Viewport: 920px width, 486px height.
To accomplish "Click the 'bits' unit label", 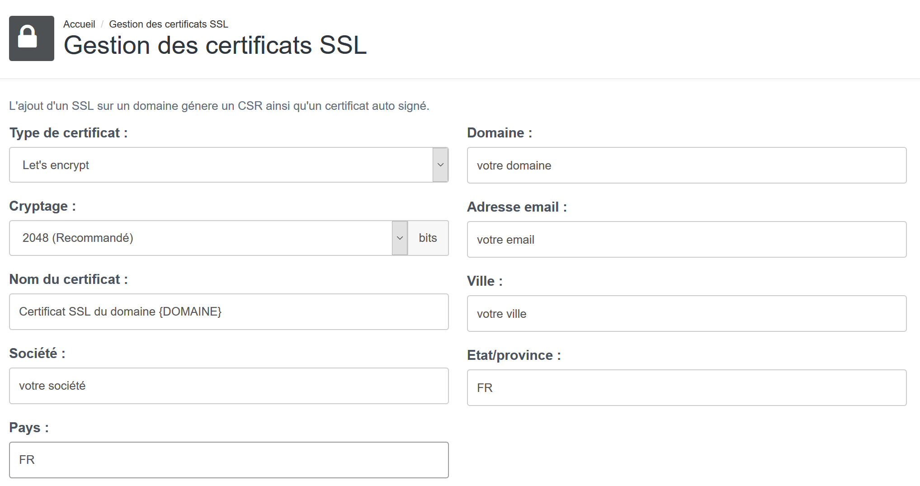I will coord(427,238).
